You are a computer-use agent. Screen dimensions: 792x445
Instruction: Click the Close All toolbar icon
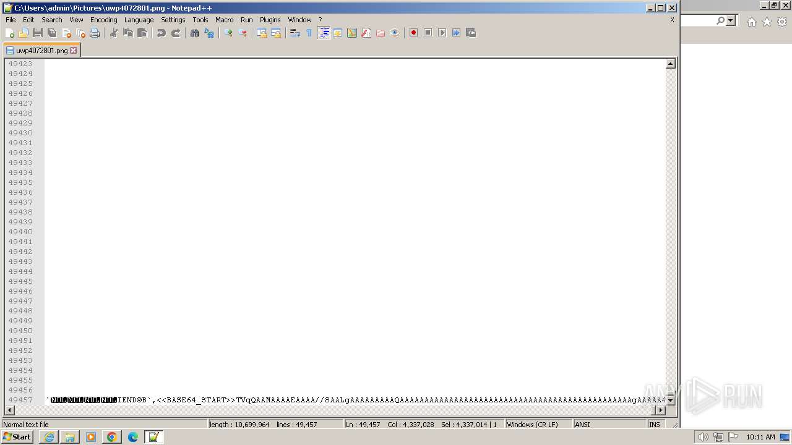[x=80, y=33]
